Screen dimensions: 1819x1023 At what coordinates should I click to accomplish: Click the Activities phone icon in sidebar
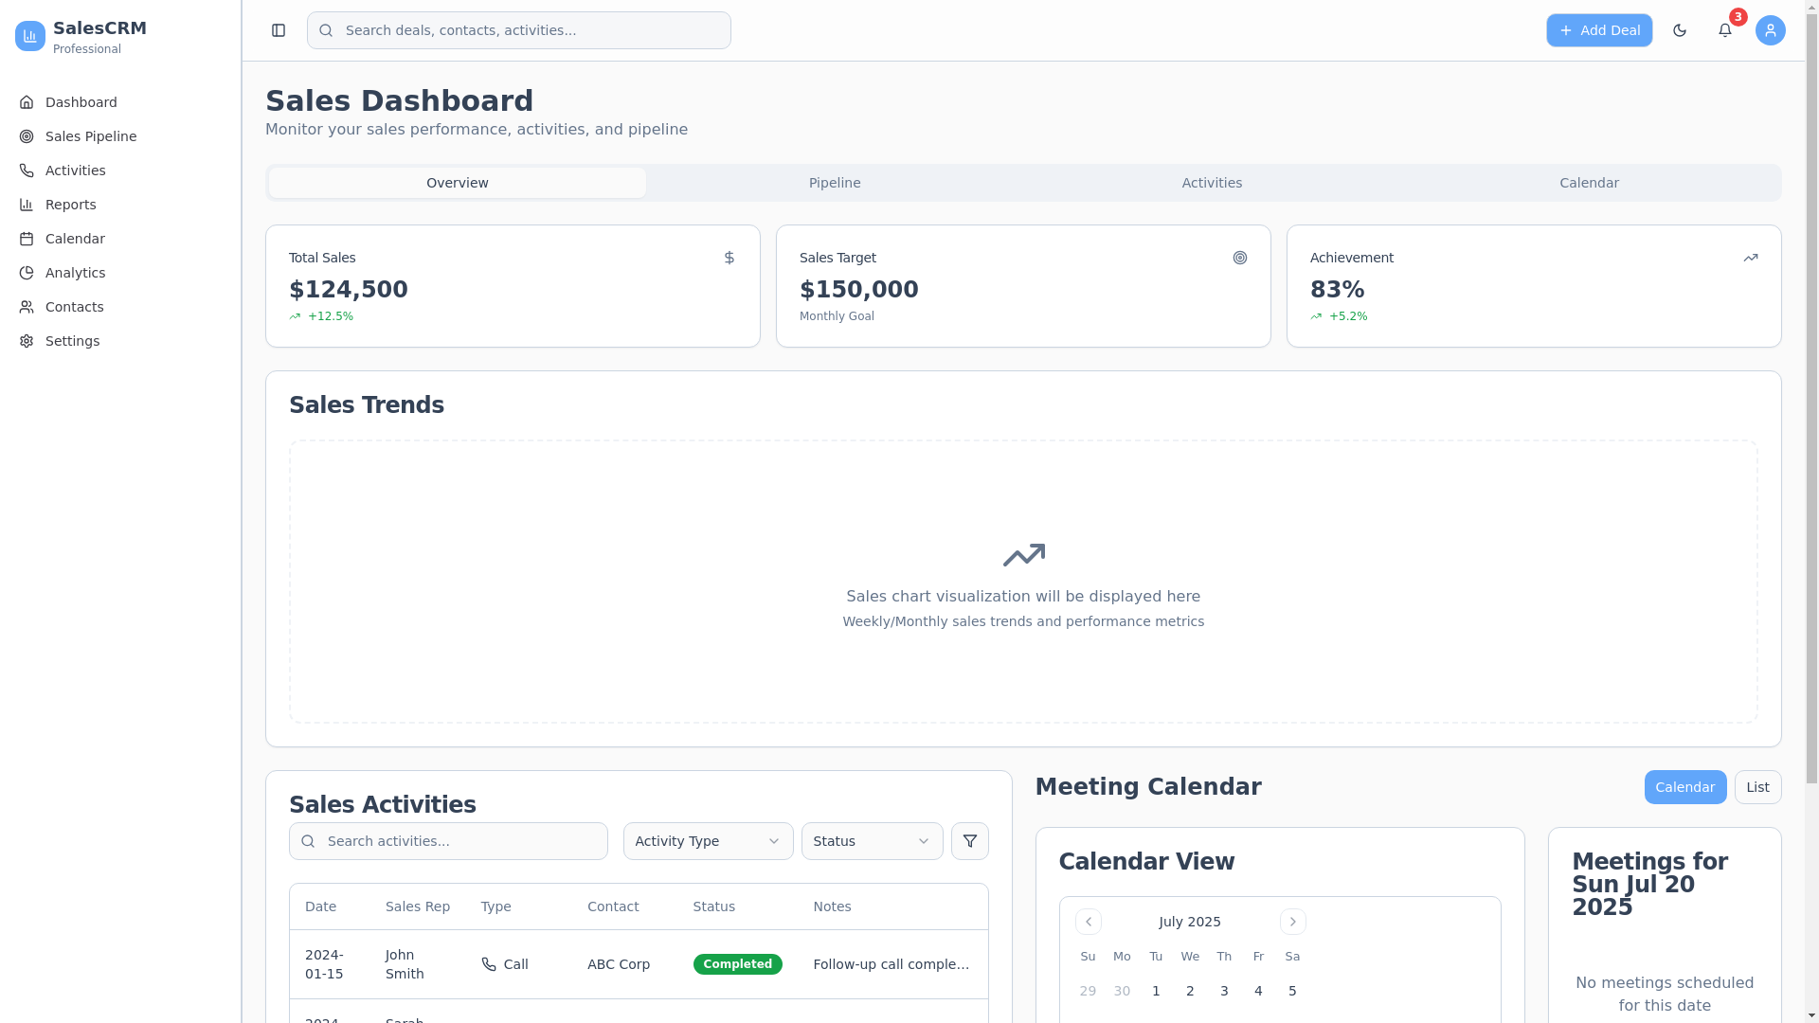point(27,170)
